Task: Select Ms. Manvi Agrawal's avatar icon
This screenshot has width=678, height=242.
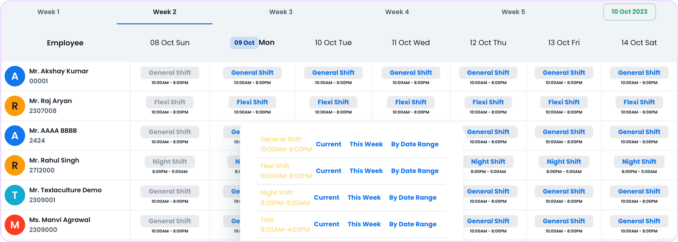Action: click(15, 225)
